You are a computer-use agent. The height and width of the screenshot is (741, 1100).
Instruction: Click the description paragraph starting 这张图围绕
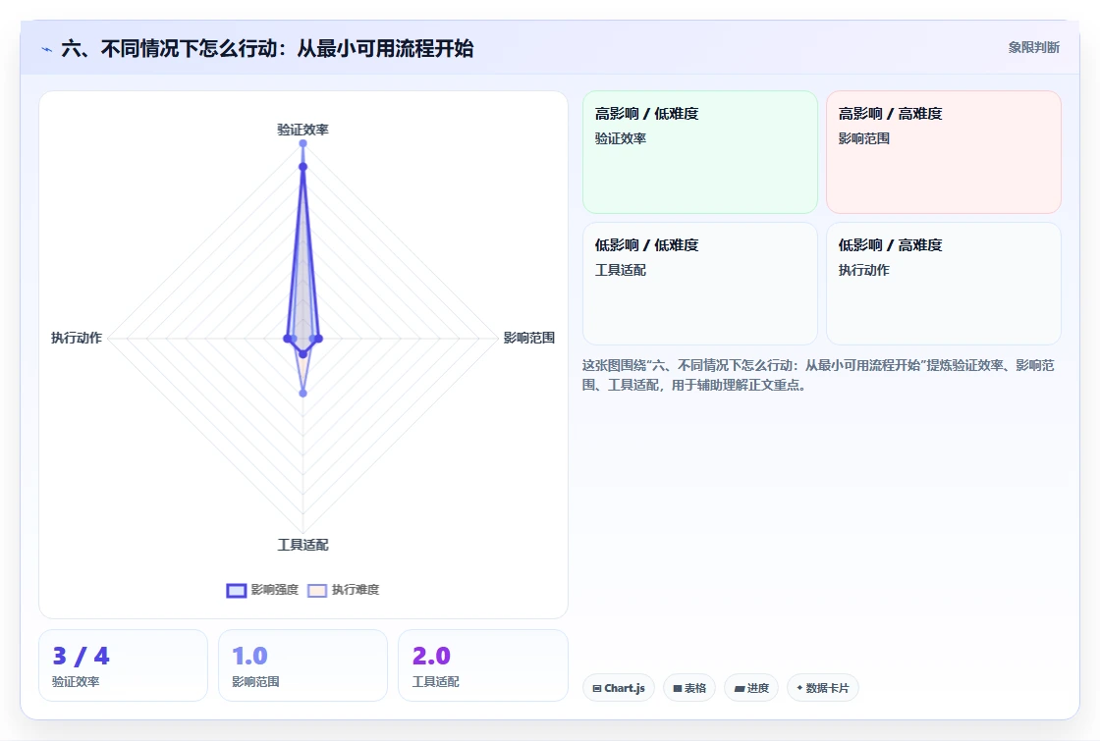[x=818, y=375]
